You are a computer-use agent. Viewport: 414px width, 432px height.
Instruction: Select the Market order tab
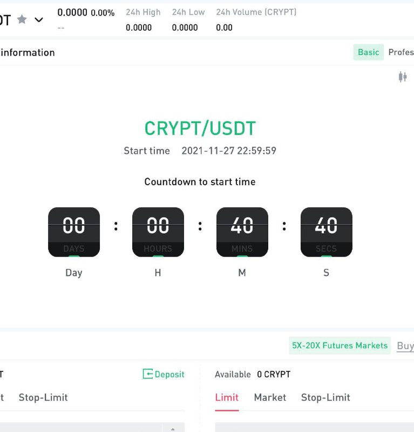pos(270,397)
